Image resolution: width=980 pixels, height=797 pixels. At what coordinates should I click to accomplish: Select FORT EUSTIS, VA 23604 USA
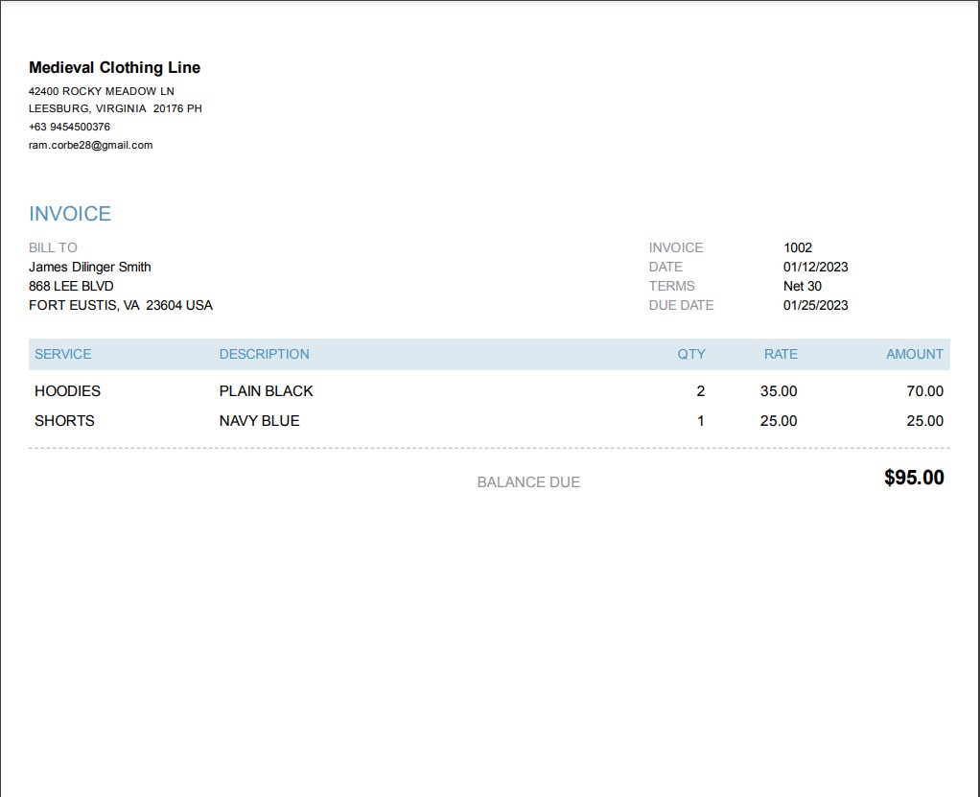point(121,306)
